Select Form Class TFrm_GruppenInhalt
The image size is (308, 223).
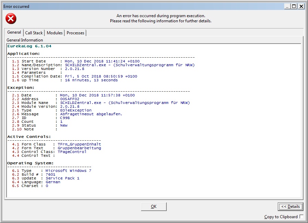tap(79, 144)
